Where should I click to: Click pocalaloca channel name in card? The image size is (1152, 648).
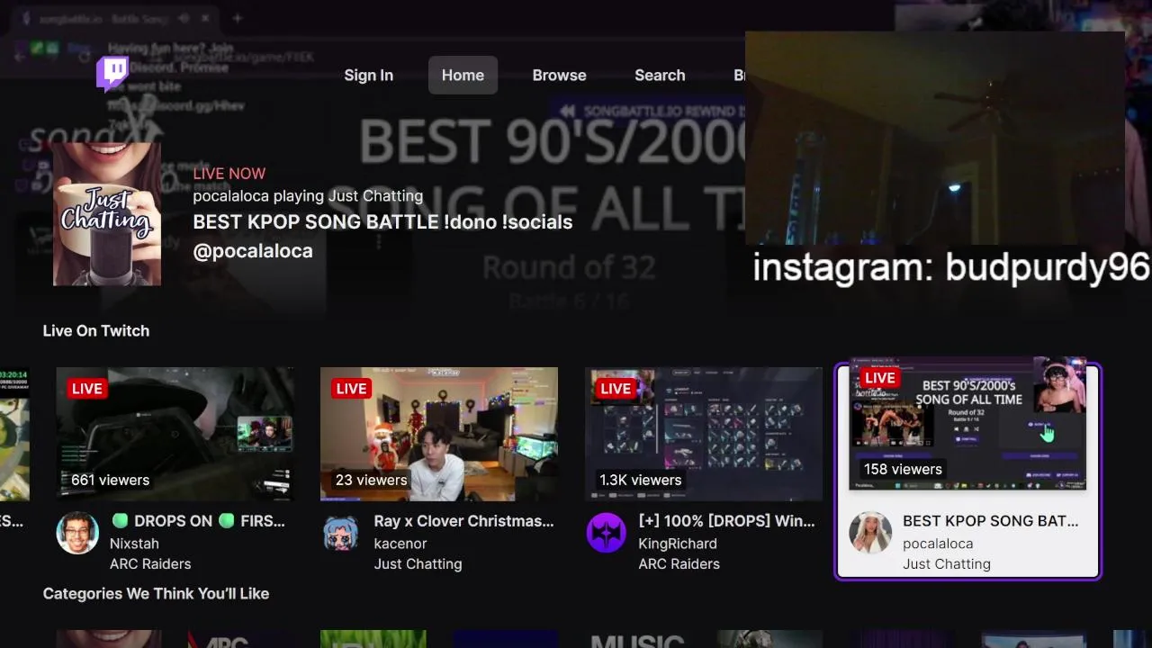tap(938, 544)
